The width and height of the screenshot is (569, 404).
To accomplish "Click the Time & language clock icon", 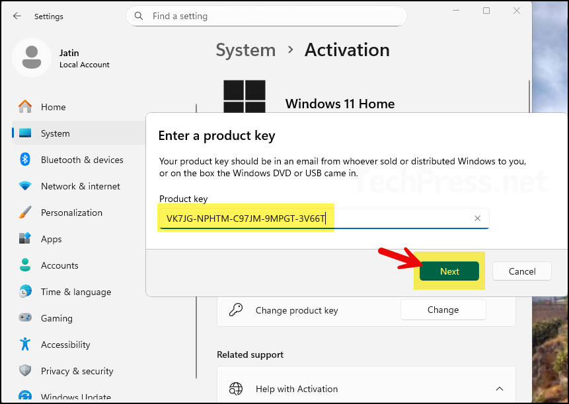I will pyautogui.click(x=25, y=291).
